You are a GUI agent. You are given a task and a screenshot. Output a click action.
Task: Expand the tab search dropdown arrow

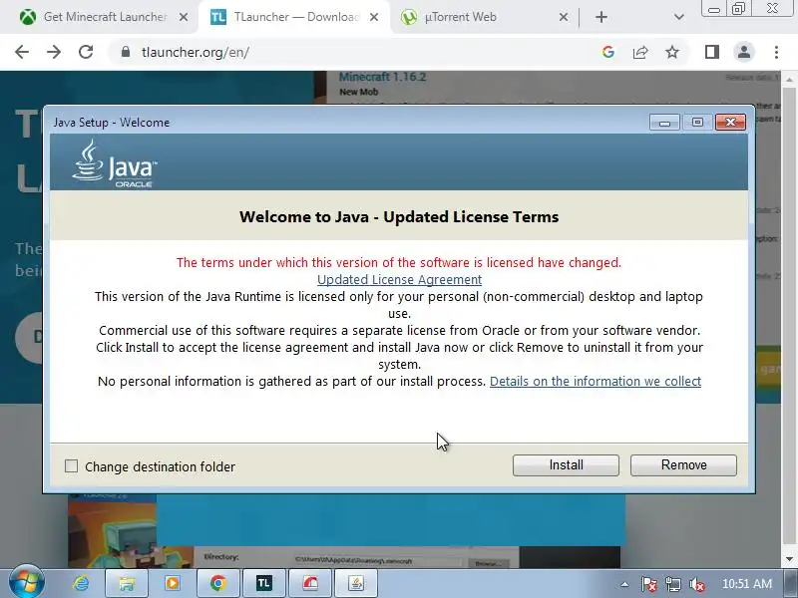(x=678, y=17)
